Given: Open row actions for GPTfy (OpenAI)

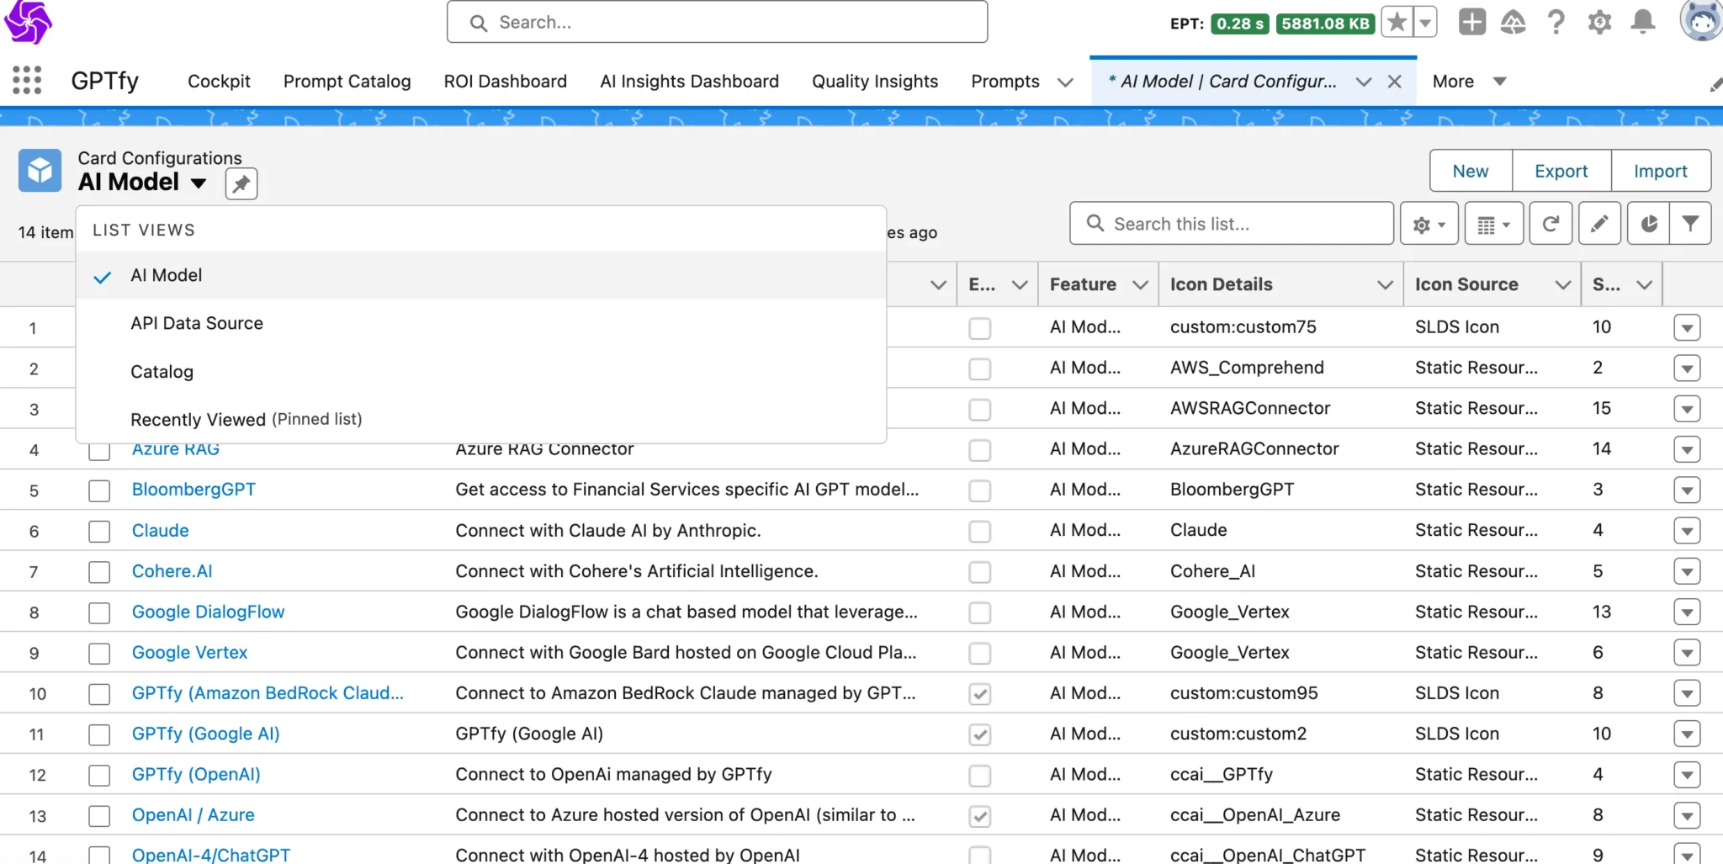Looking at the screenshot, I should [x=1687, y=775].
